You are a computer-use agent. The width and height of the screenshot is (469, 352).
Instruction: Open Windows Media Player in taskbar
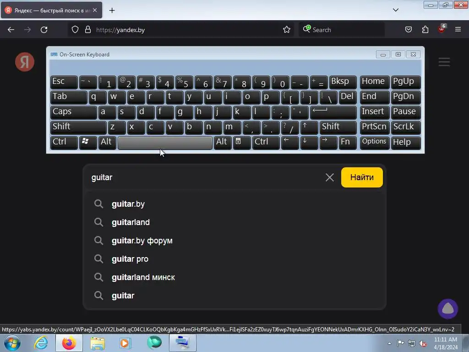pos(125,343)
